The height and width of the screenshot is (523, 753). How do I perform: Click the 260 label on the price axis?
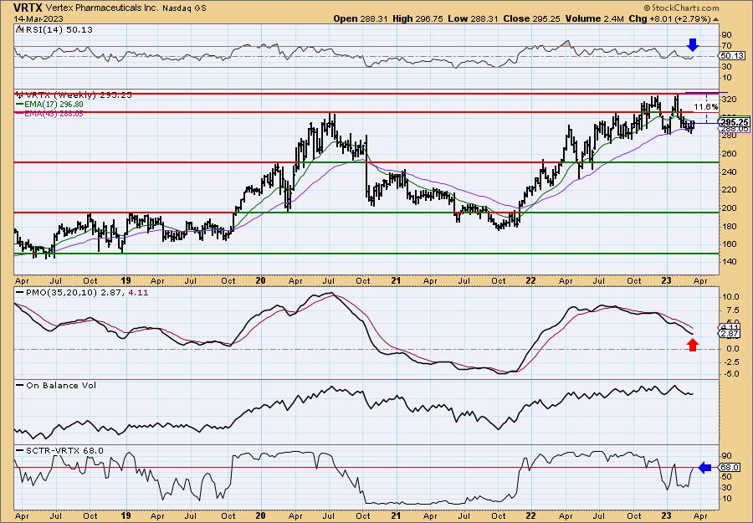click(x=729, y=154)
